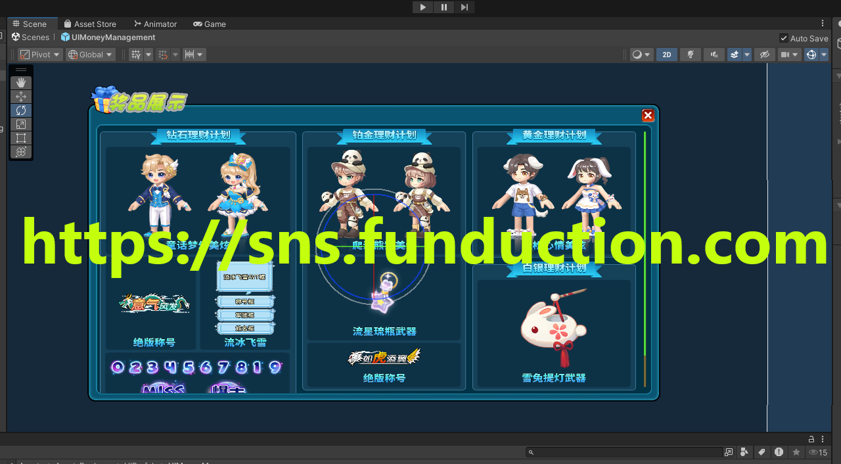Toggle grid visibility icon

click(136, 55)
